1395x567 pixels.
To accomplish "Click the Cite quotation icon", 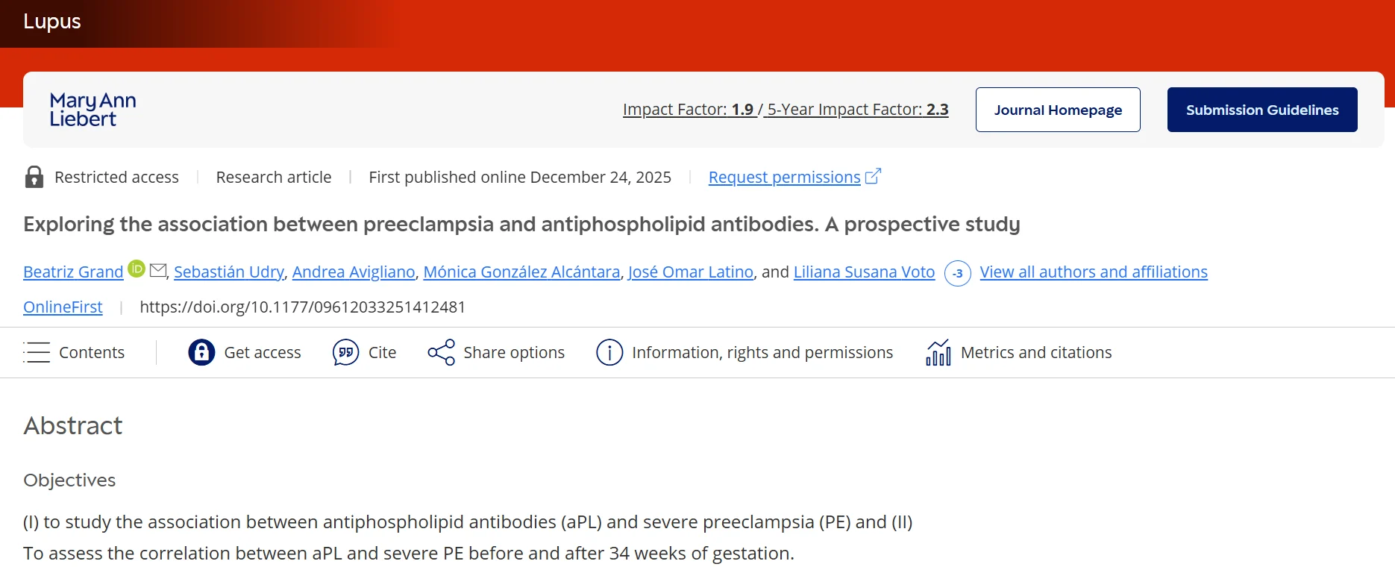I will (x=345, y=352).
